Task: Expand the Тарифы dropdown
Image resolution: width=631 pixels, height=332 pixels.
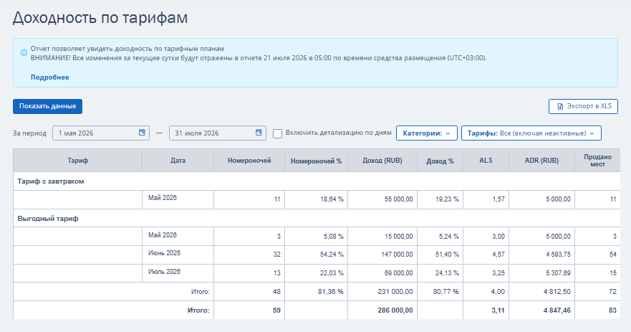Action: (x=531, y=133)
